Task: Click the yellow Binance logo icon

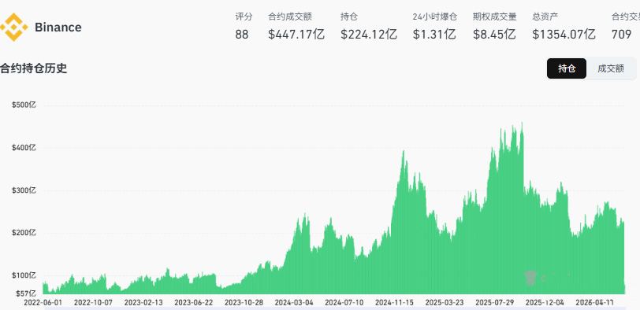Action: (13, 28)
